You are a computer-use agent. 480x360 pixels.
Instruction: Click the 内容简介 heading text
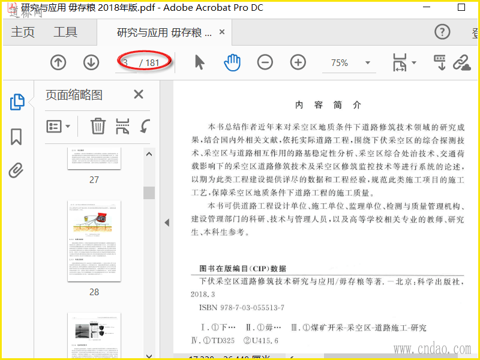[x=328, y=105]
